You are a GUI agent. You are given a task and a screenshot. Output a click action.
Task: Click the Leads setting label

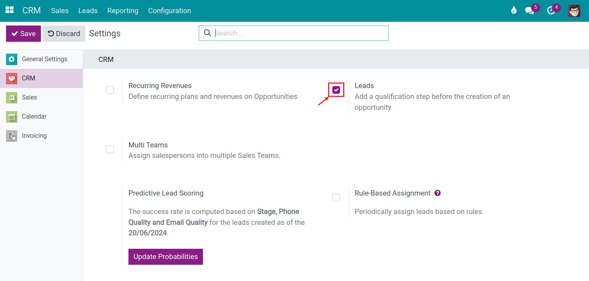point(364,85)
